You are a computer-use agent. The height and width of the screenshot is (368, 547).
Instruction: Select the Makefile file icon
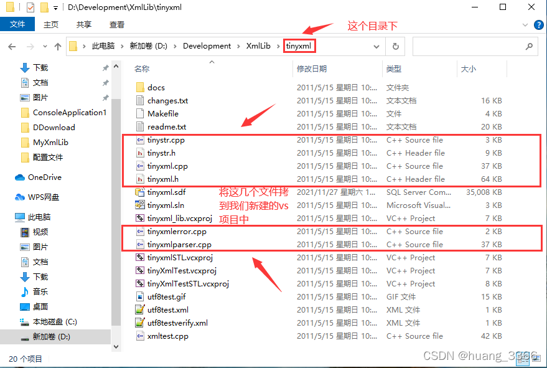(140, 113)
